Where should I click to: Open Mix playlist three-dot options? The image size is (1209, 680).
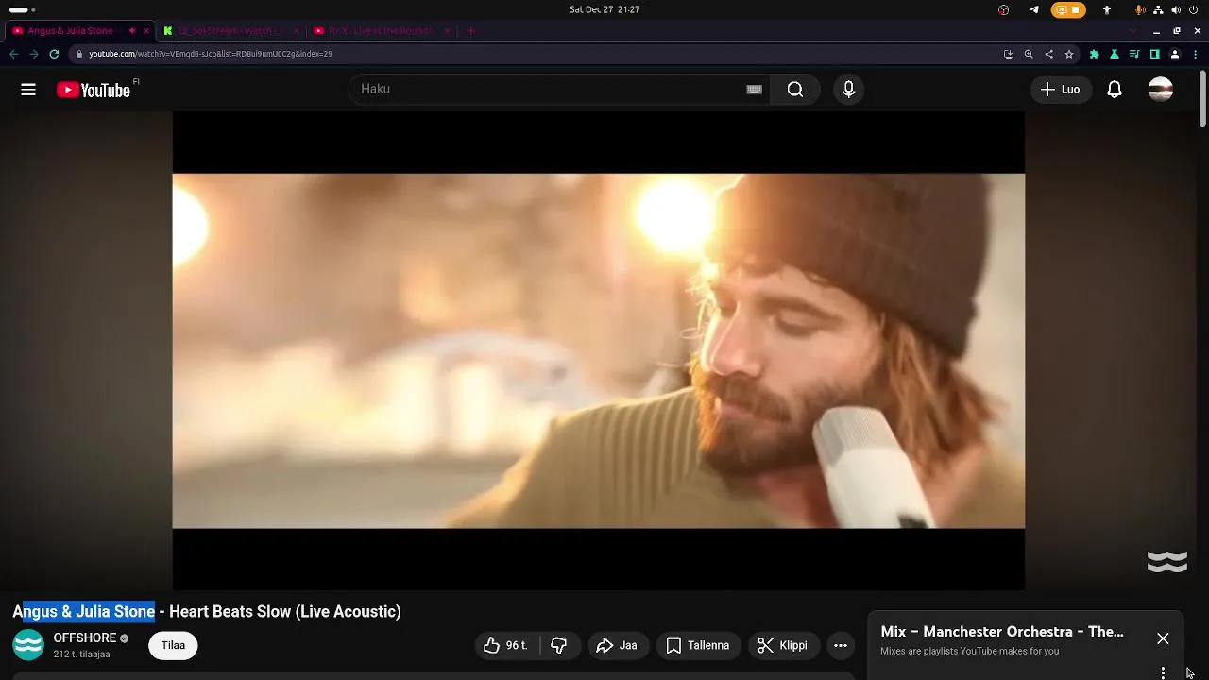(1163, 673)
